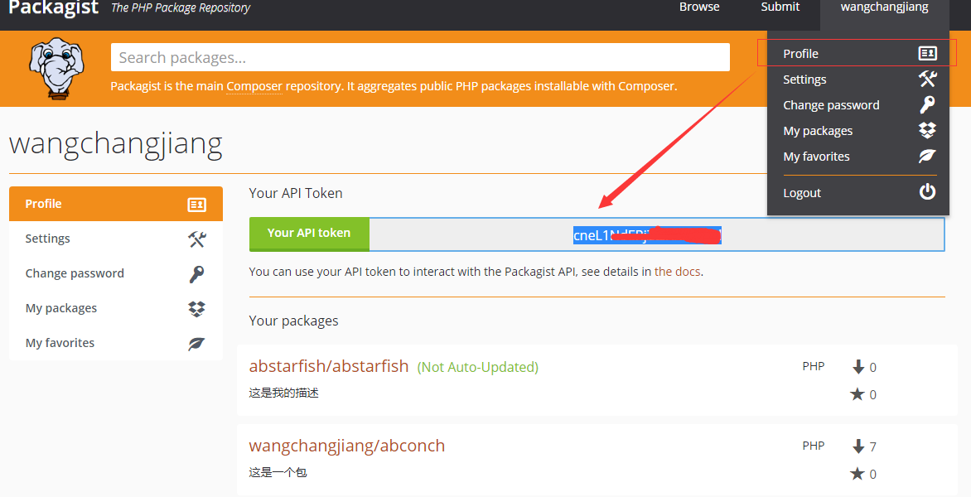Star the abstarfish/abstarfish package
Image resolution: width=971 pixels, height=497 pixels.
857,394
